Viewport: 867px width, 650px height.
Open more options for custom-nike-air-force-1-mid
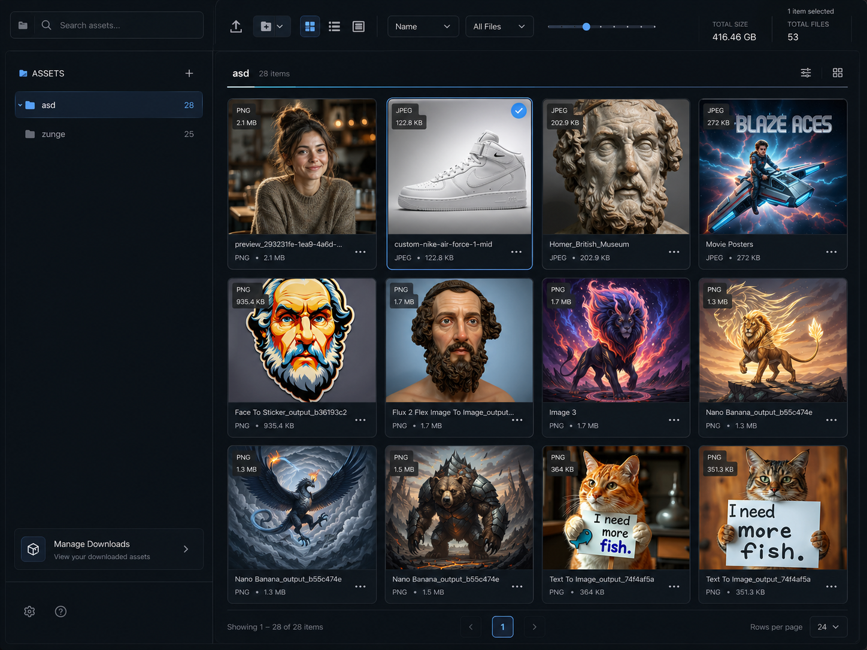coord(516,252)
